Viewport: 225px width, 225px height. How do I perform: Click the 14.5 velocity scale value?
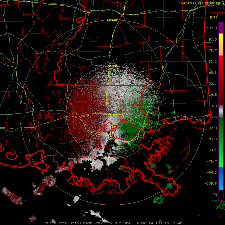coord(213,95)
